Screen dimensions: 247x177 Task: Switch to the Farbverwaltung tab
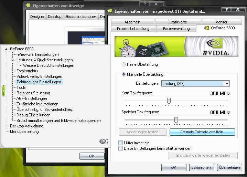click(176, 29)
